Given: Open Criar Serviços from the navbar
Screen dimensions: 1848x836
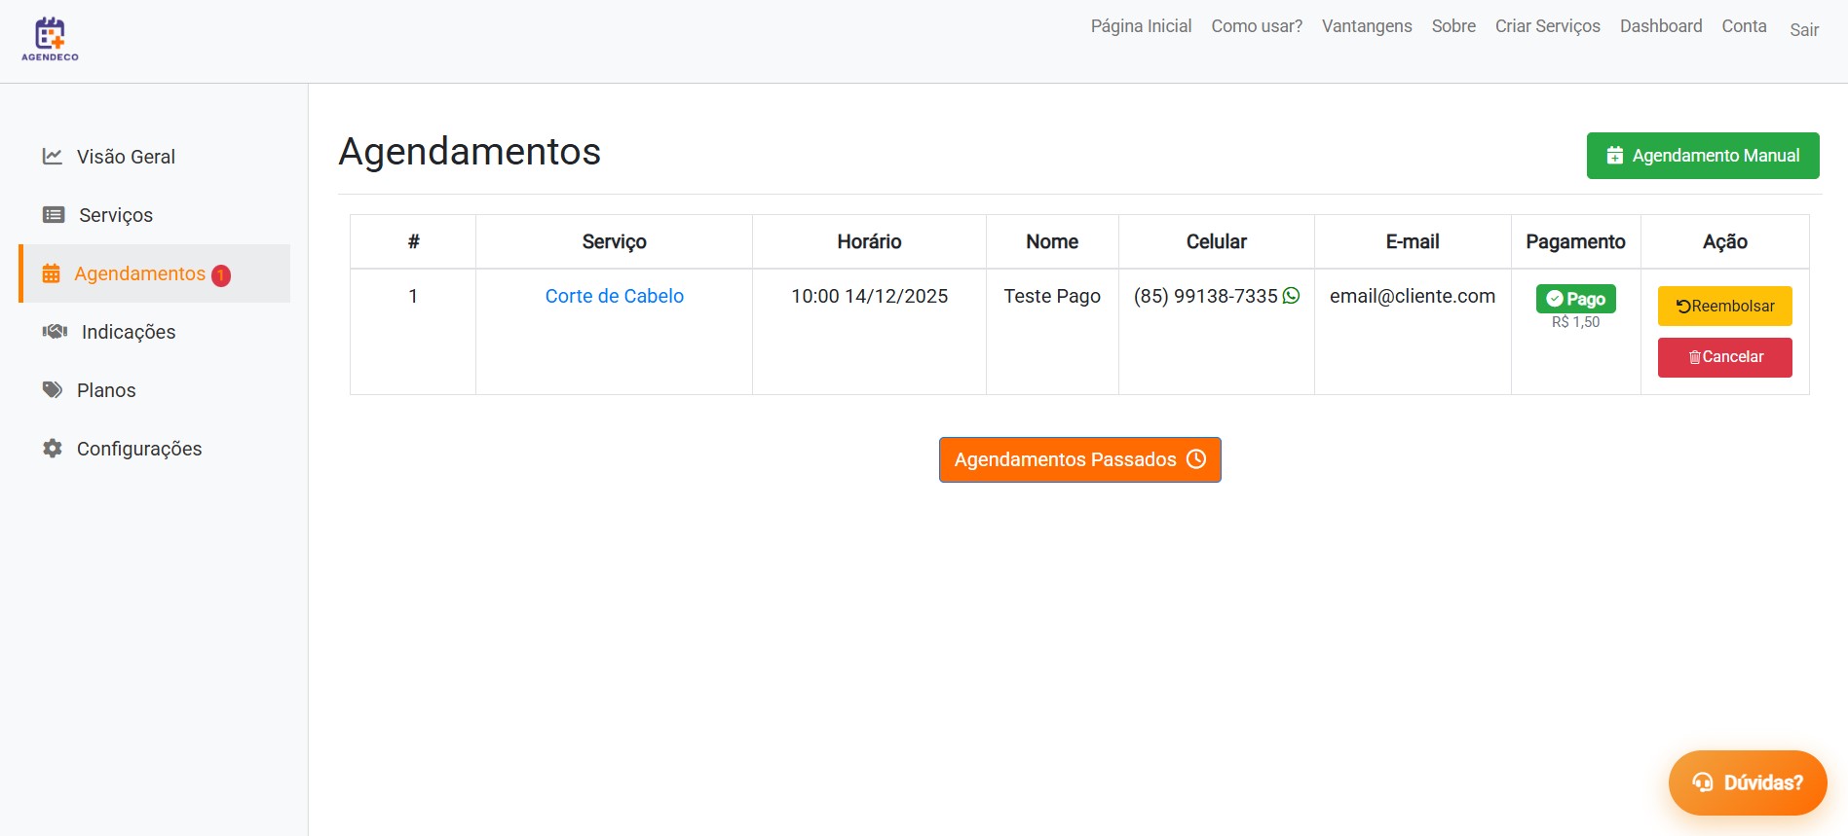Looking at the screenshot, I should coord(1547,26).
